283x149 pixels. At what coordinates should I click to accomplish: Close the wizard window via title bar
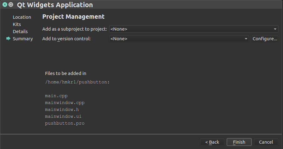5,5
